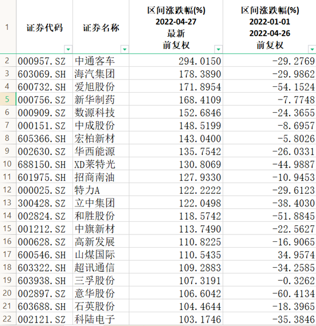The height and width of the screenshot is (326, 316).
Task: Click cell 意华股份
Action: tap(101, 293)
